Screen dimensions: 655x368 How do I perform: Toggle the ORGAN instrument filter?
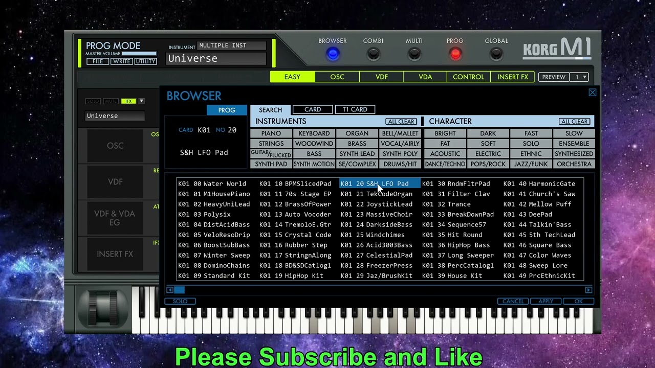pos(357,133)
